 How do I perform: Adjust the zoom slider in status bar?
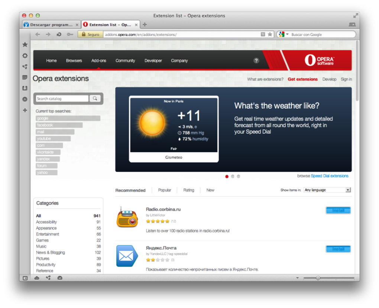tap(318, 278)
